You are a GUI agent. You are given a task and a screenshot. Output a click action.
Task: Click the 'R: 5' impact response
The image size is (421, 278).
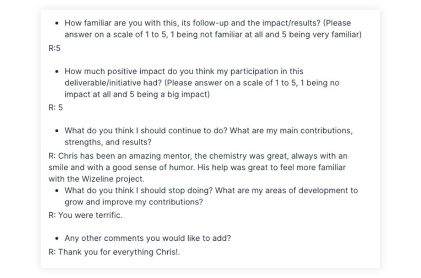pyautogui.click(x=56, y=108)
